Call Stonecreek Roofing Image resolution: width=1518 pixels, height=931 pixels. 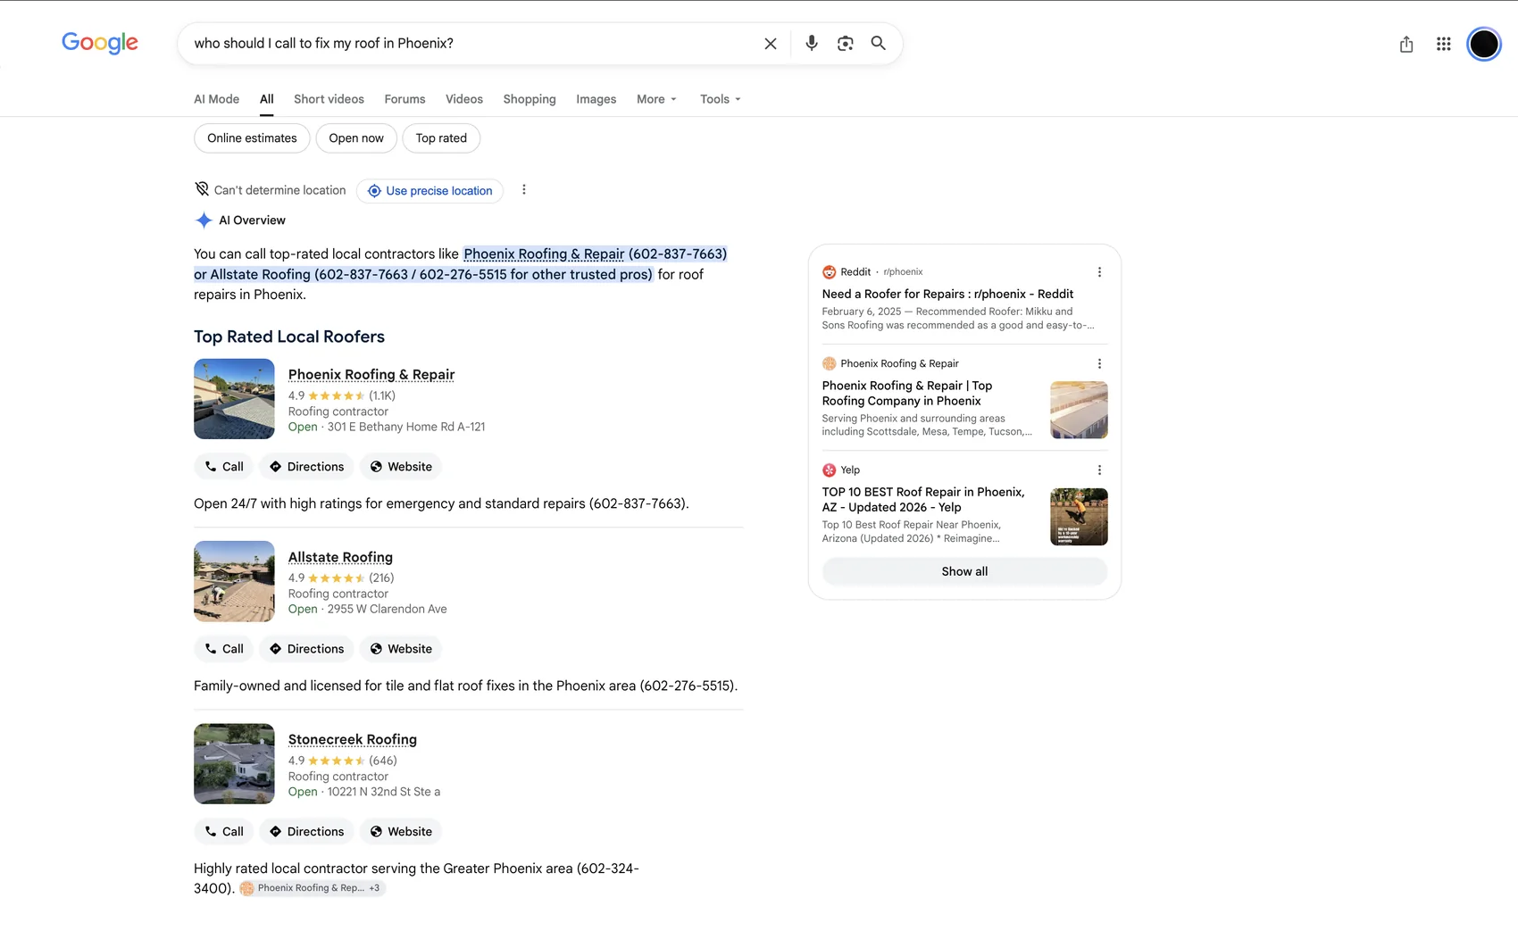[x=224, y=832]
